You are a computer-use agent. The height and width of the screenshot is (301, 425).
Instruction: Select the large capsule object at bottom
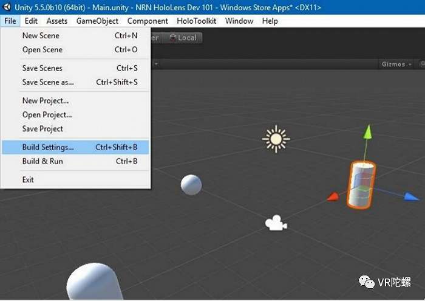point(94,282)
